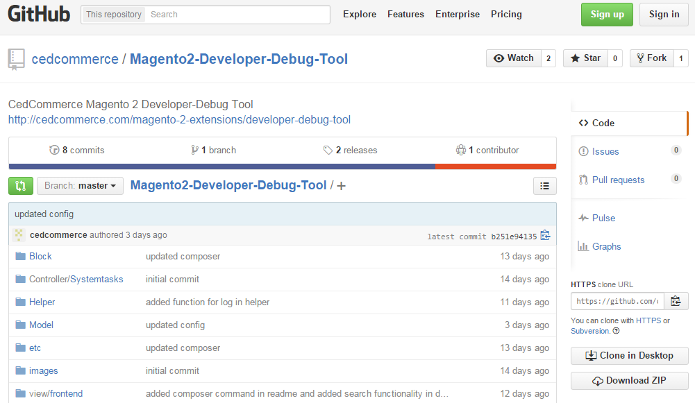
Task: Click the Fork button
Action: (x=652, y=58)
